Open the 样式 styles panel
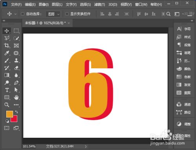The width and height of the screenshot is (196, 150). (x=184, y=37)
